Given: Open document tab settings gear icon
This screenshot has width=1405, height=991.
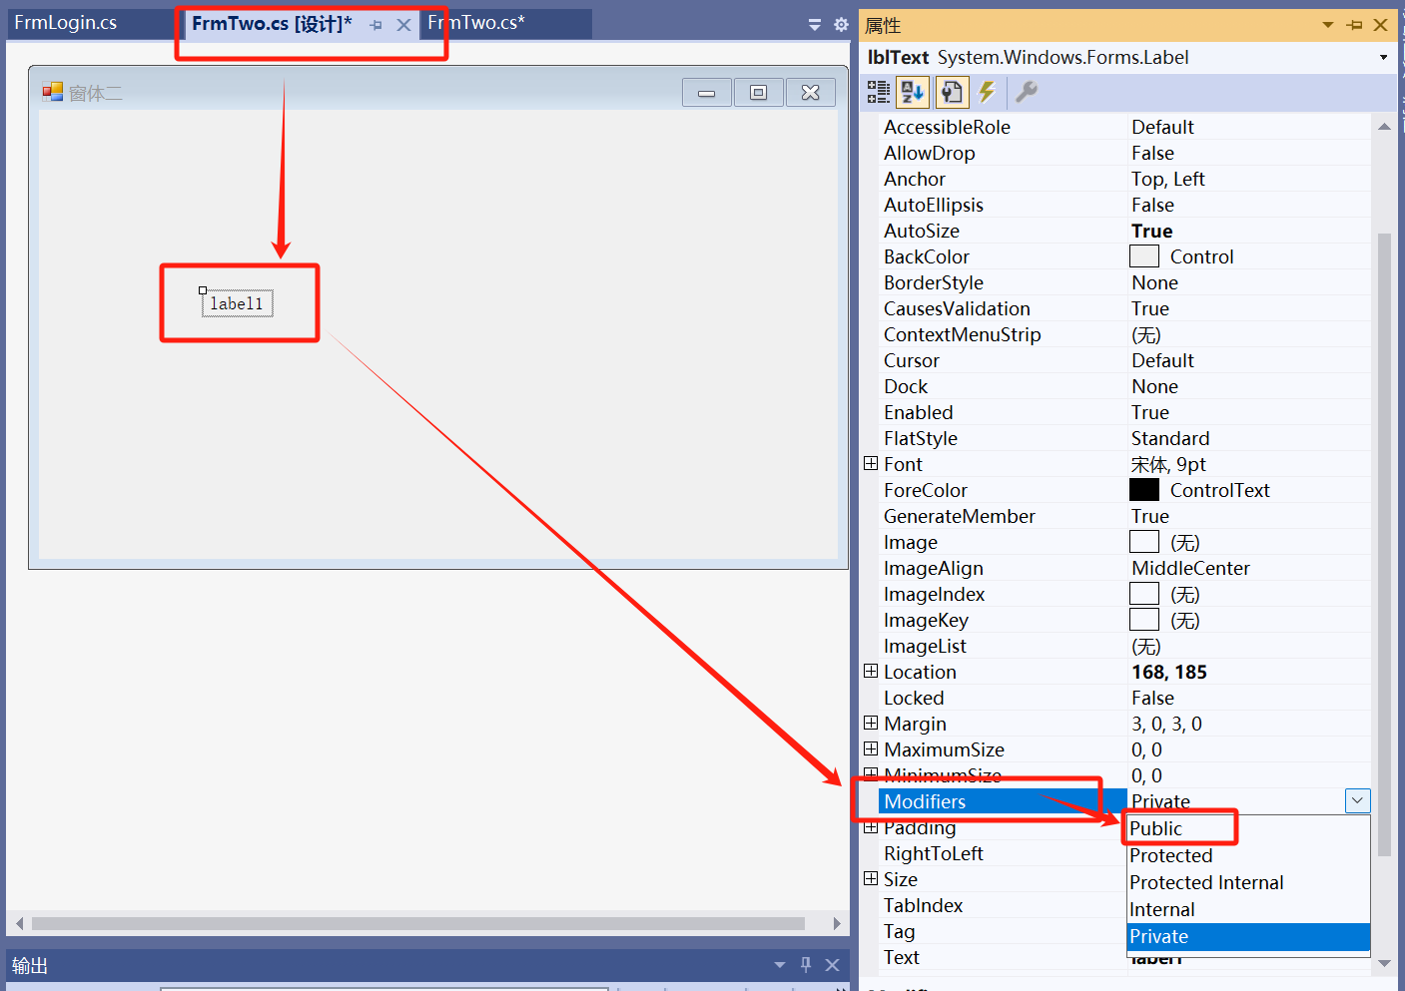Looking at the screenshot, I should [x=841, y=24].
